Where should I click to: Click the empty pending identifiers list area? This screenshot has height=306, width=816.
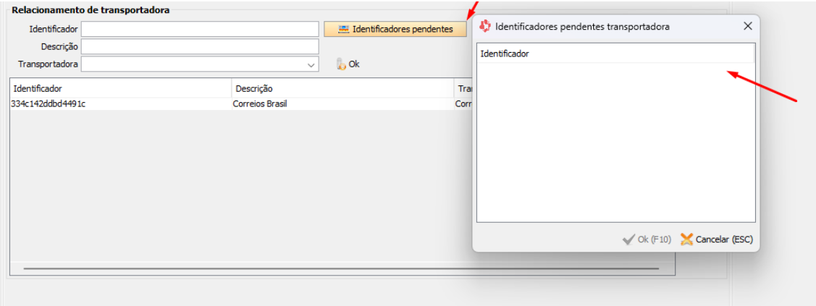(x=615, y=145)
